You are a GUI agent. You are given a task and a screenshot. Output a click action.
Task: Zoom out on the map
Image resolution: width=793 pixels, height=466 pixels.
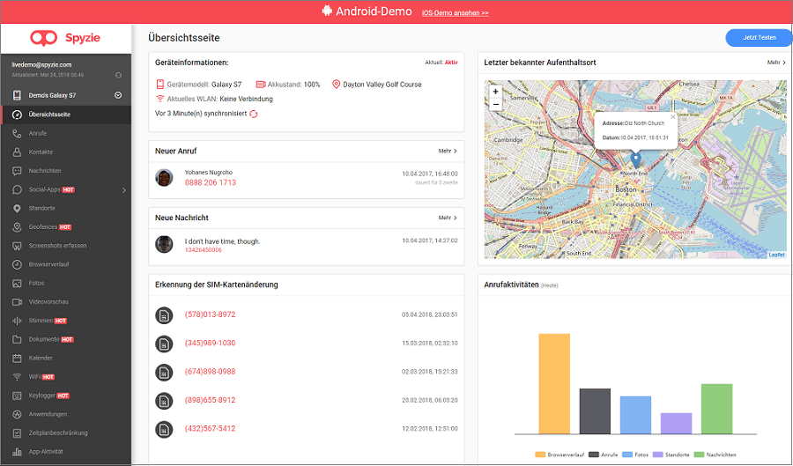495,105
